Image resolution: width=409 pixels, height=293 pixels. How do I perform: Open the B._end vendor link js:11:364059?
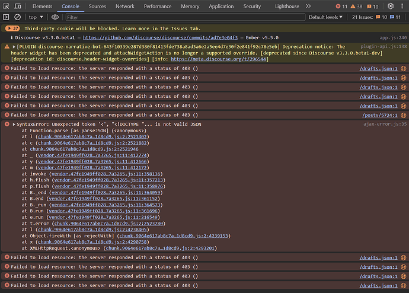point(106,193)
